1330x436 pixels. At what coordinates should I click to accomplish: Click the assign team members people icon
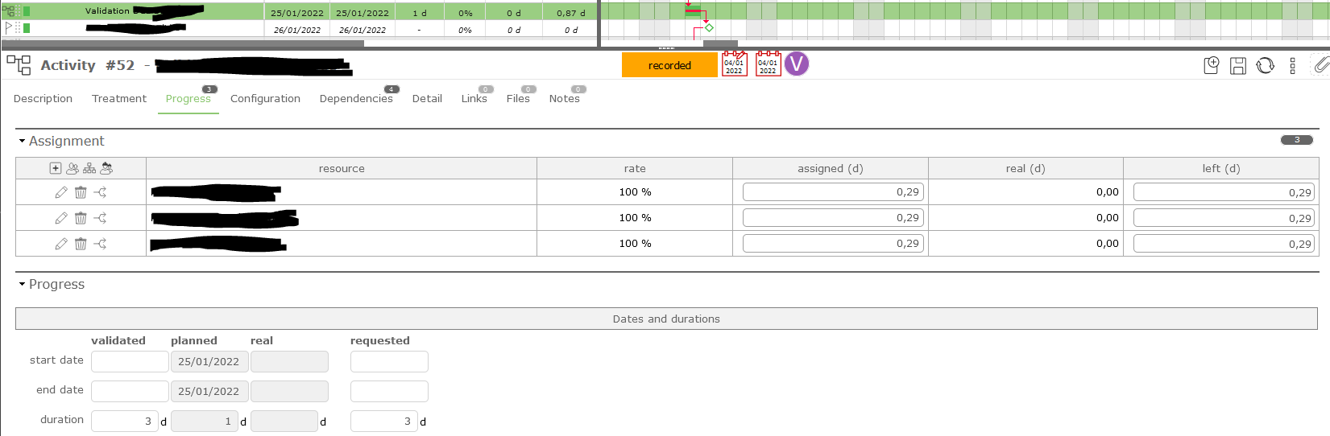coord(73,168)
